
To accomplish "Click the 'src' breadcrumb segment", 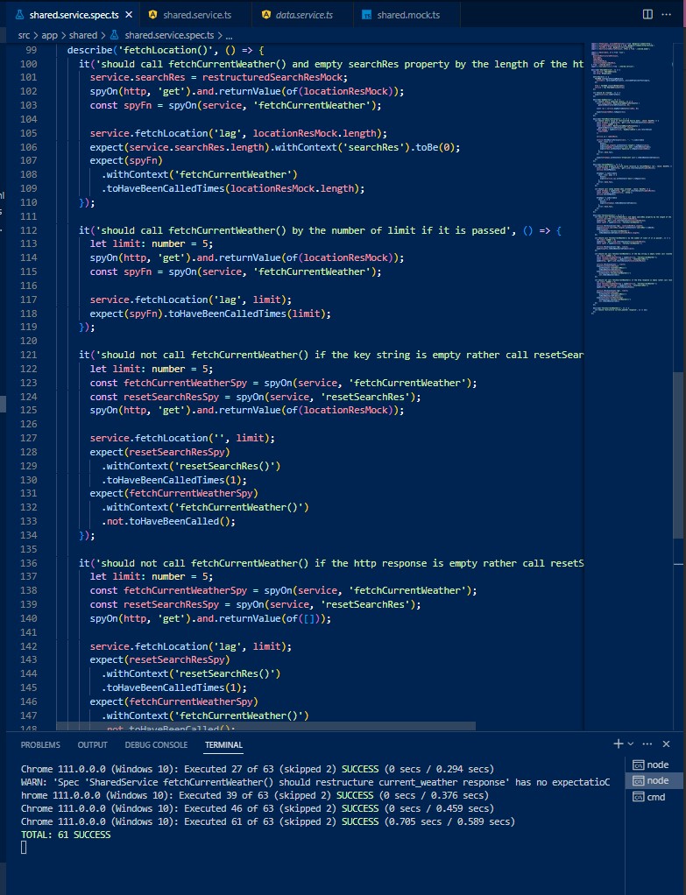I will coord(24,35).
